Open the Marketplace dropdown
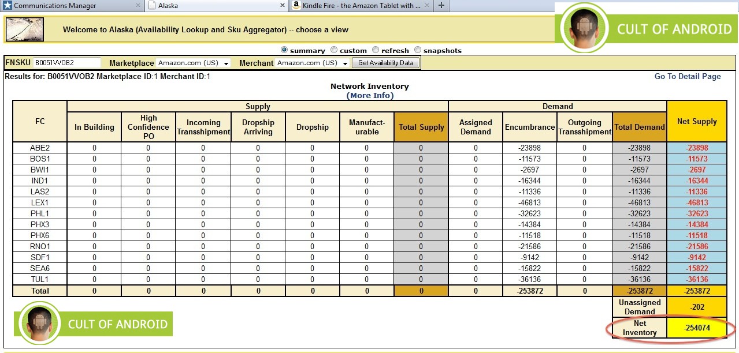This screenshot has width=739, height=353. pyautogui.click(x=193, y=63)
